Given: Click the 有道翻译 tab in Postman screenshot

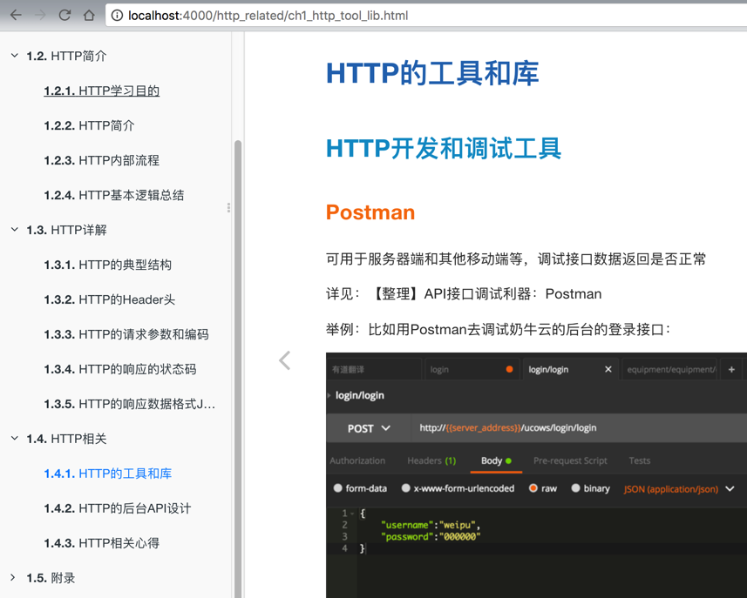Looking at the screenshot, I should click(373, 369).
